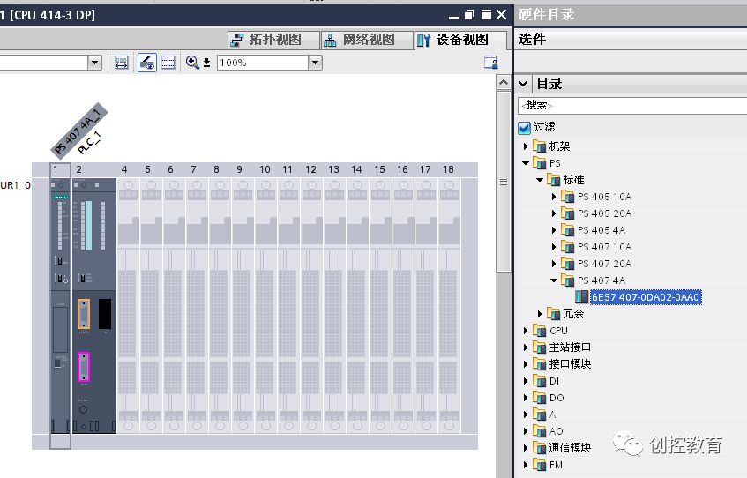Select the 设备视图 device view tab
Image resolution: width=747 pixels, height=478 pixels.
460,40
